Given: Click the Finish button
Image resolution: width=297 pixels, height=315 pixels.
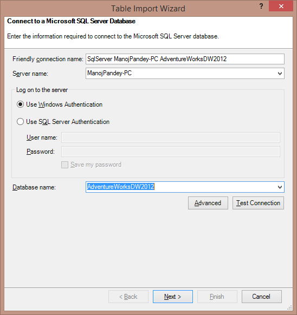Looking at the screenshot, I should [x=217, y=297].
